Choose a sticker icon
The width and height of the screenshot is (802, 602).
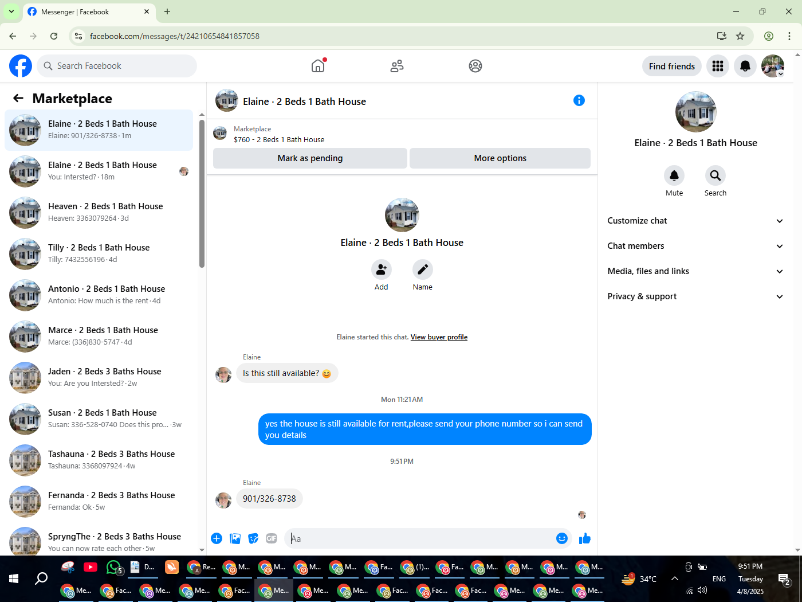253,538
